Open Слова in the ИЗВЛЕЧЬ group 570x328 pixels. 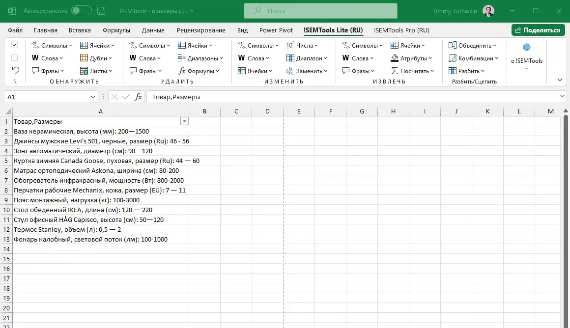point(358,58)
